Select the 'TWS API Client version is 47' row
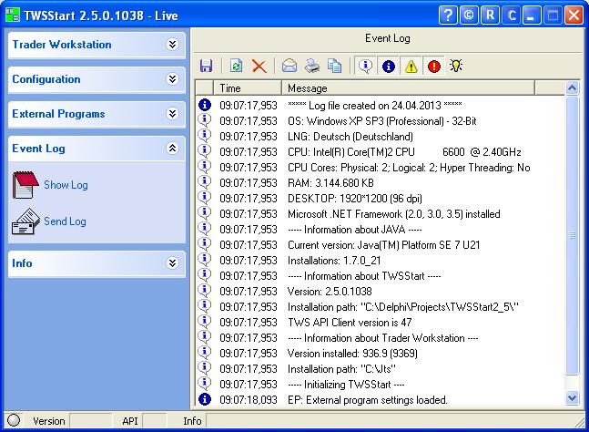Viewport: 589px width, 432px height. (x=380, y=323)
